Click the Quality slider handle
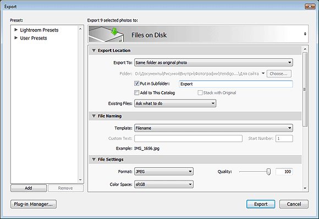The width and height of the screenshot is (319, 219). [x=268, y=172]
